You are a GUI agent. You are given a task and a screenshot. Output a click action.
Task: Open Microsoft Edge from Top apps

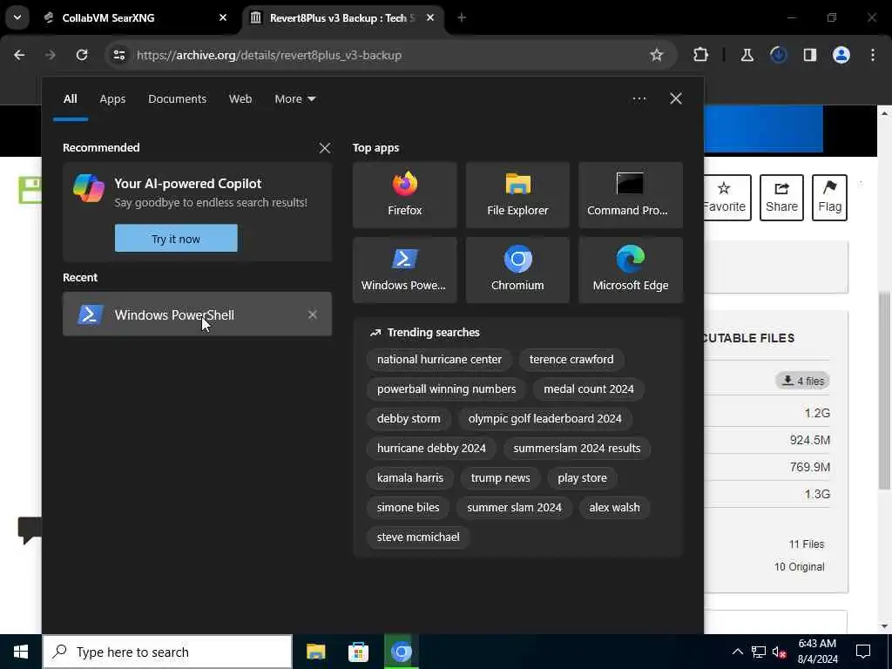(631, 270)
